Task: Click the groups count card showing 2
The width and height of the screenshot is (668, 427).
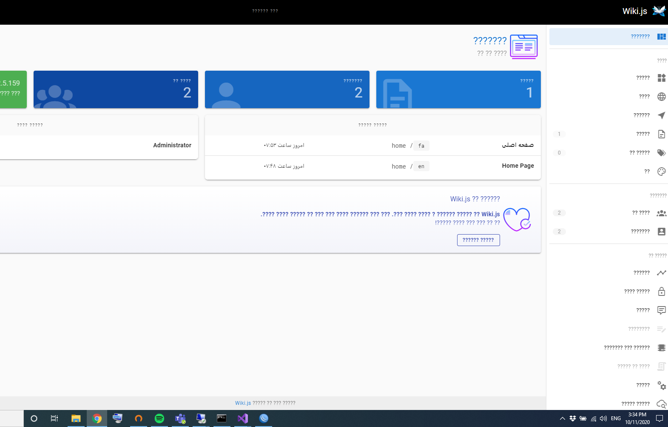Action: pyautogui.click(x=116, y=89)
